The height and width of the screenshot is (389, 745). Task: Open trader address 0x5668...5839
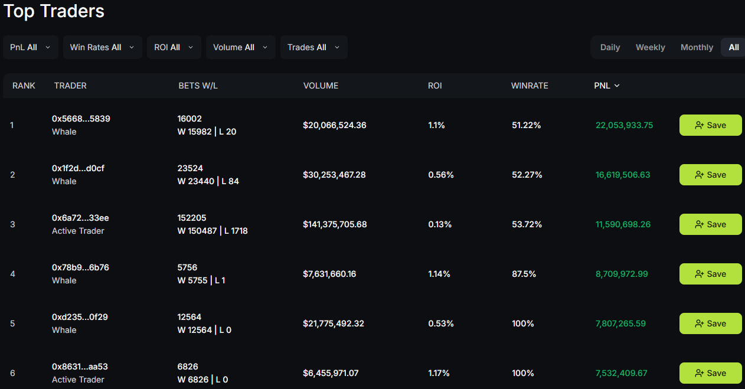point(81,119)
